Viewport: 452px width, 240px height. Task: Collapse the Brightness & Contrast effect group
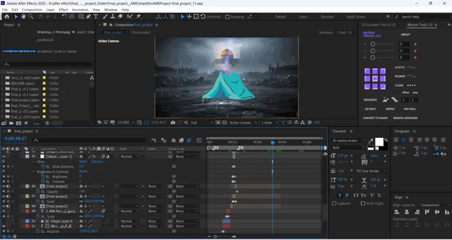click(33, 172)
